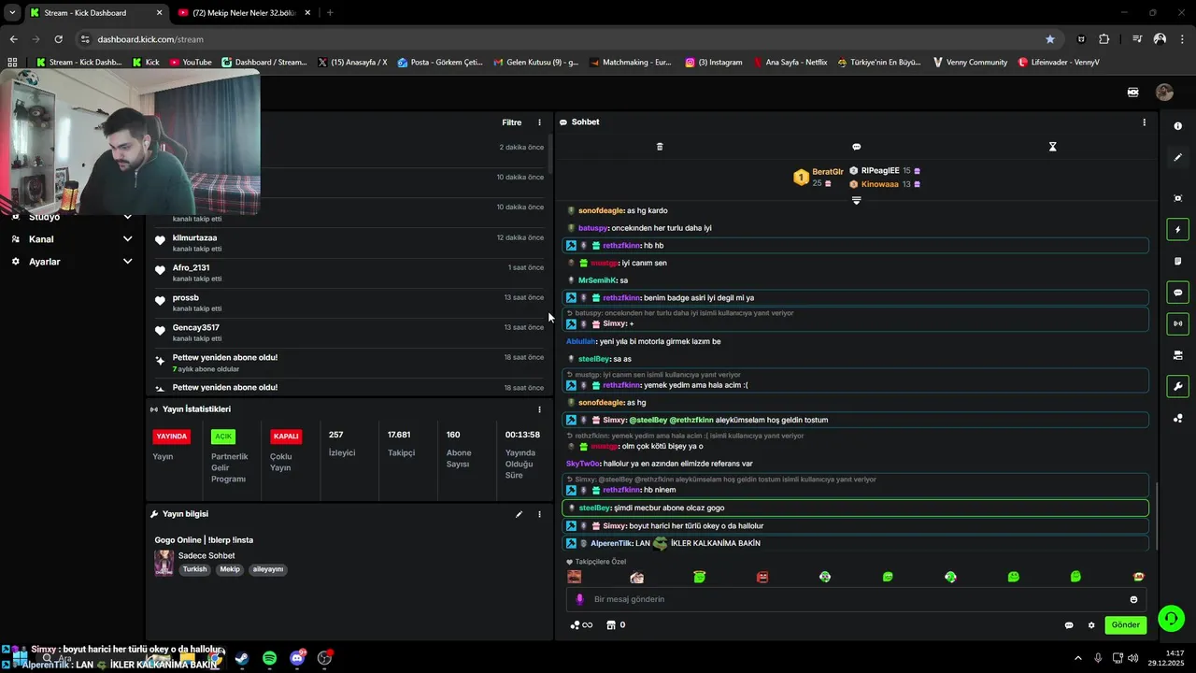The height and width of the screenshot is (673, 1196).
Task: Select the Stream - Kick Dashboard tab
Action: [x=95, y=13]
